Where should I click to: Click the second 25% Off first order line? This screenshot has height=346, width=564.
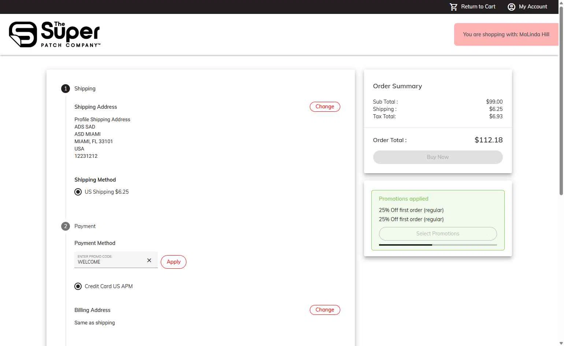point(411,219)
